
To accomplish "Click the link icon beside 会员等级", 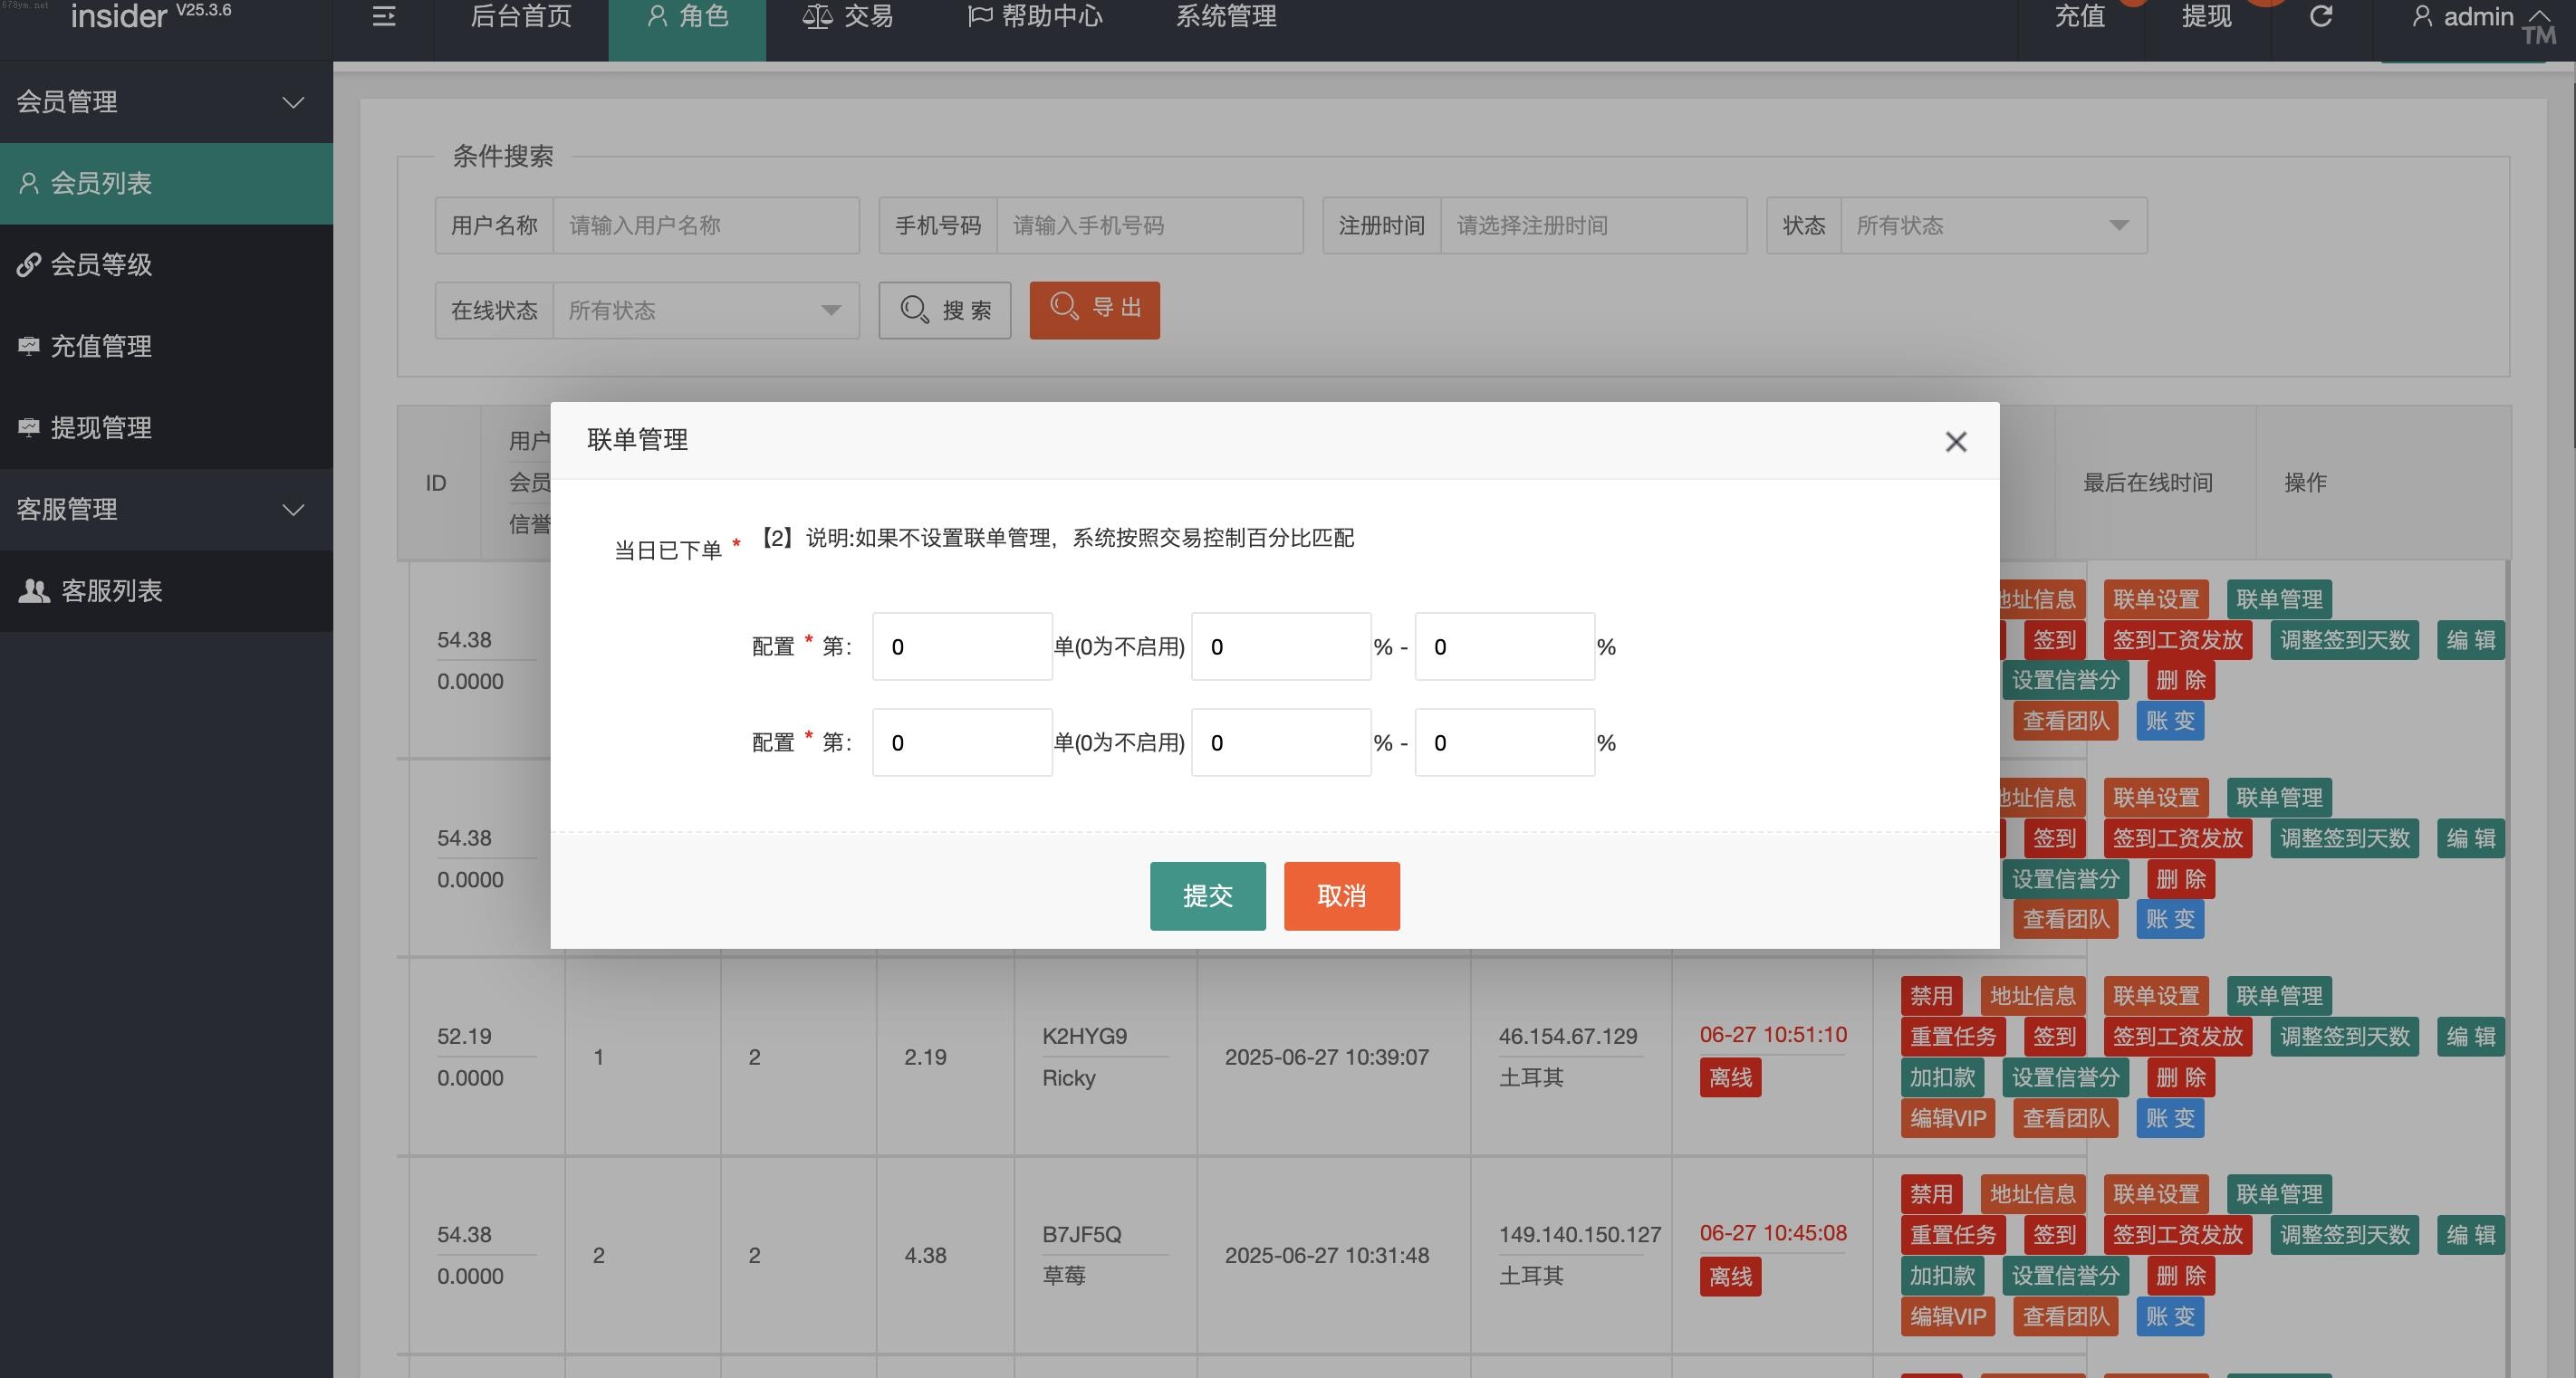I will click(x=29, y=264).
